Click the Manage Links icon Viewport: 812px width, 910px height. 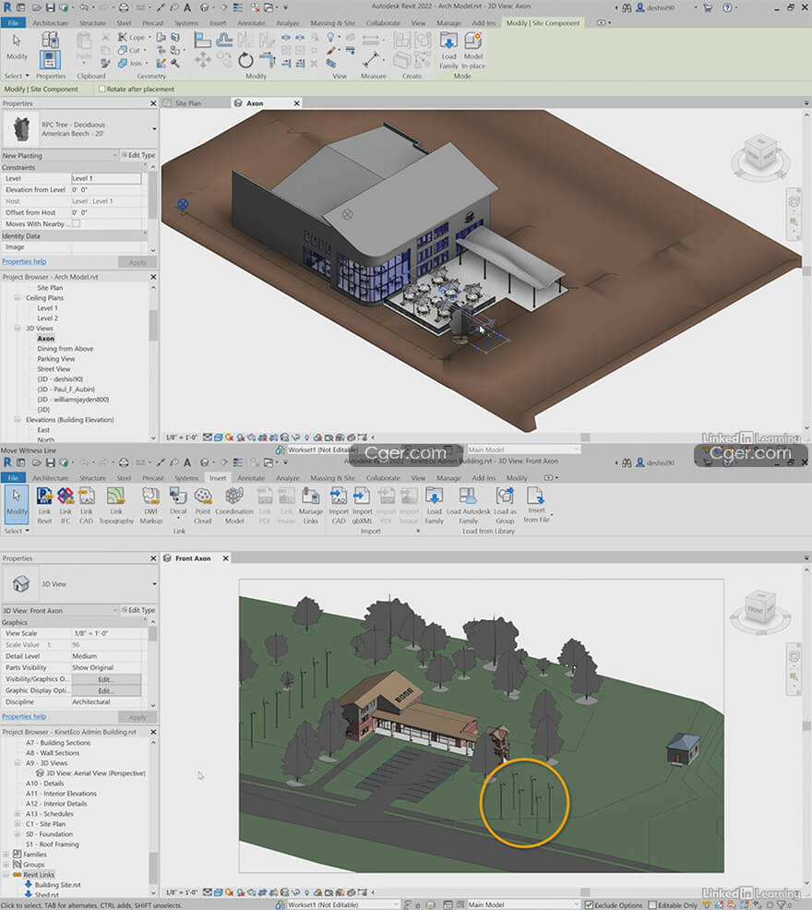(x=311, y=504)
